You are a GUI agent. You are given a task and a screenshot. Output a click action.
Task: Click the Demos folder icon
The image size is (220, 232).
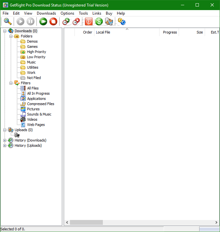[23, 41]
